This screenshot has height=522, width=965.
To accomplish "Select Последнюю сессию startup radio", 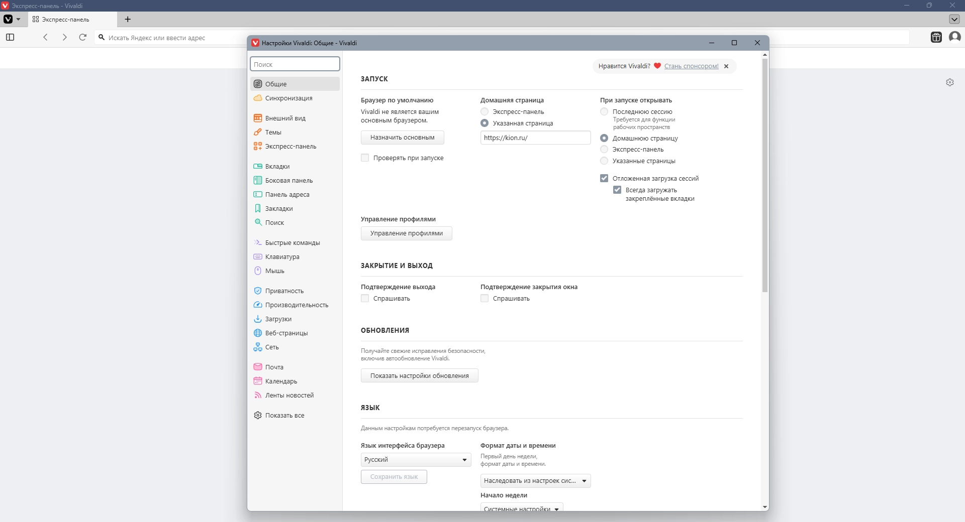I will (604, 111).
